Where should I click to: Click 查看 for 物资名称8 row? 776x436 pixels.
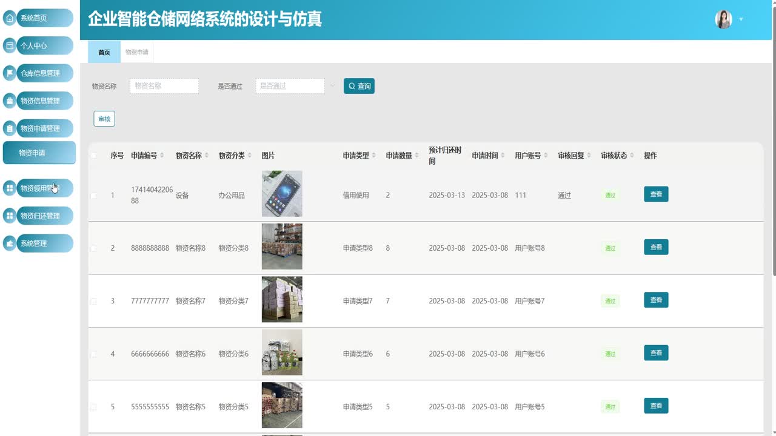(x=656, y=247)
